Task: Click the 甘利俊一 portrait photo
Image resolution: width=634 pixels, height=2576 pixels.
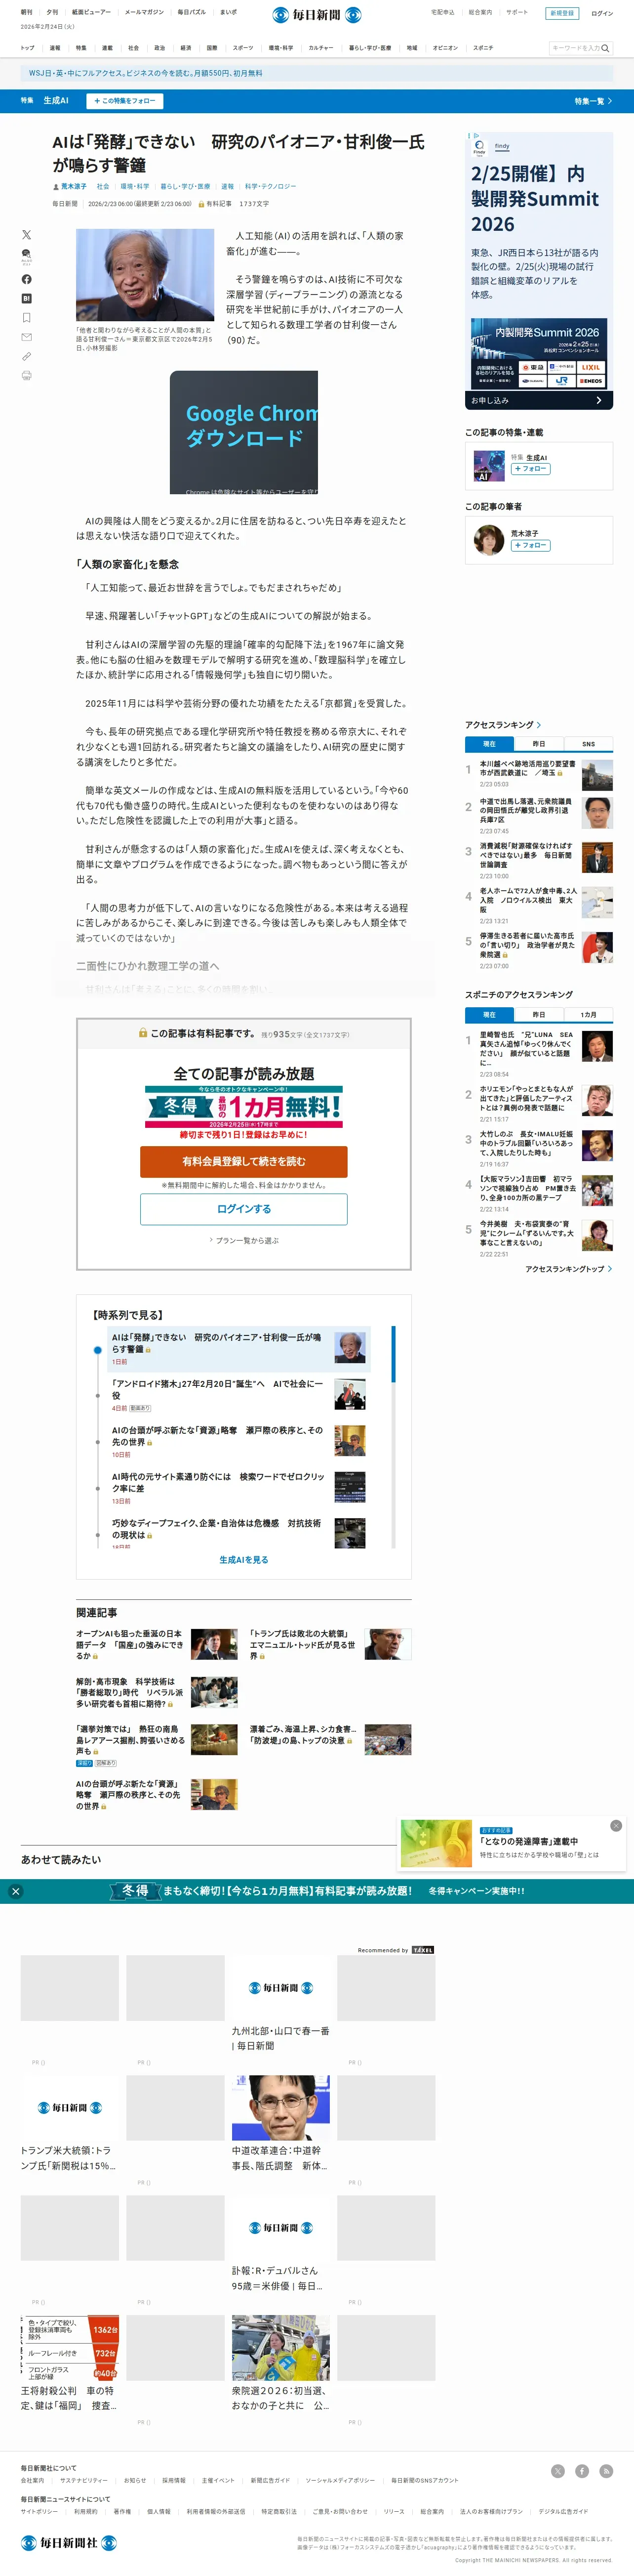Action: point(145,275)
